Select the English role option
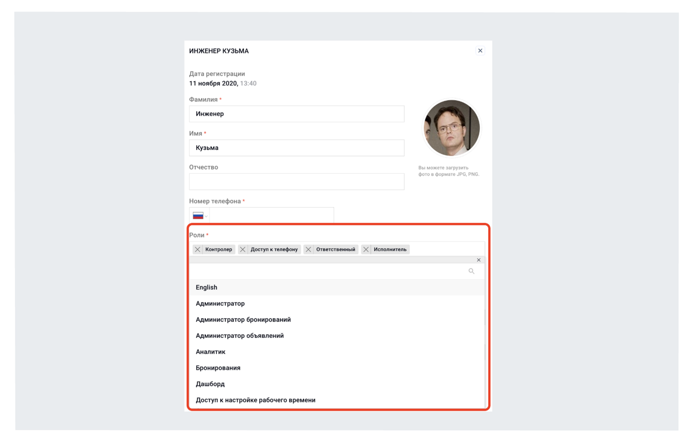Viewport: 695px width, 442px height. tap(337, 287)
